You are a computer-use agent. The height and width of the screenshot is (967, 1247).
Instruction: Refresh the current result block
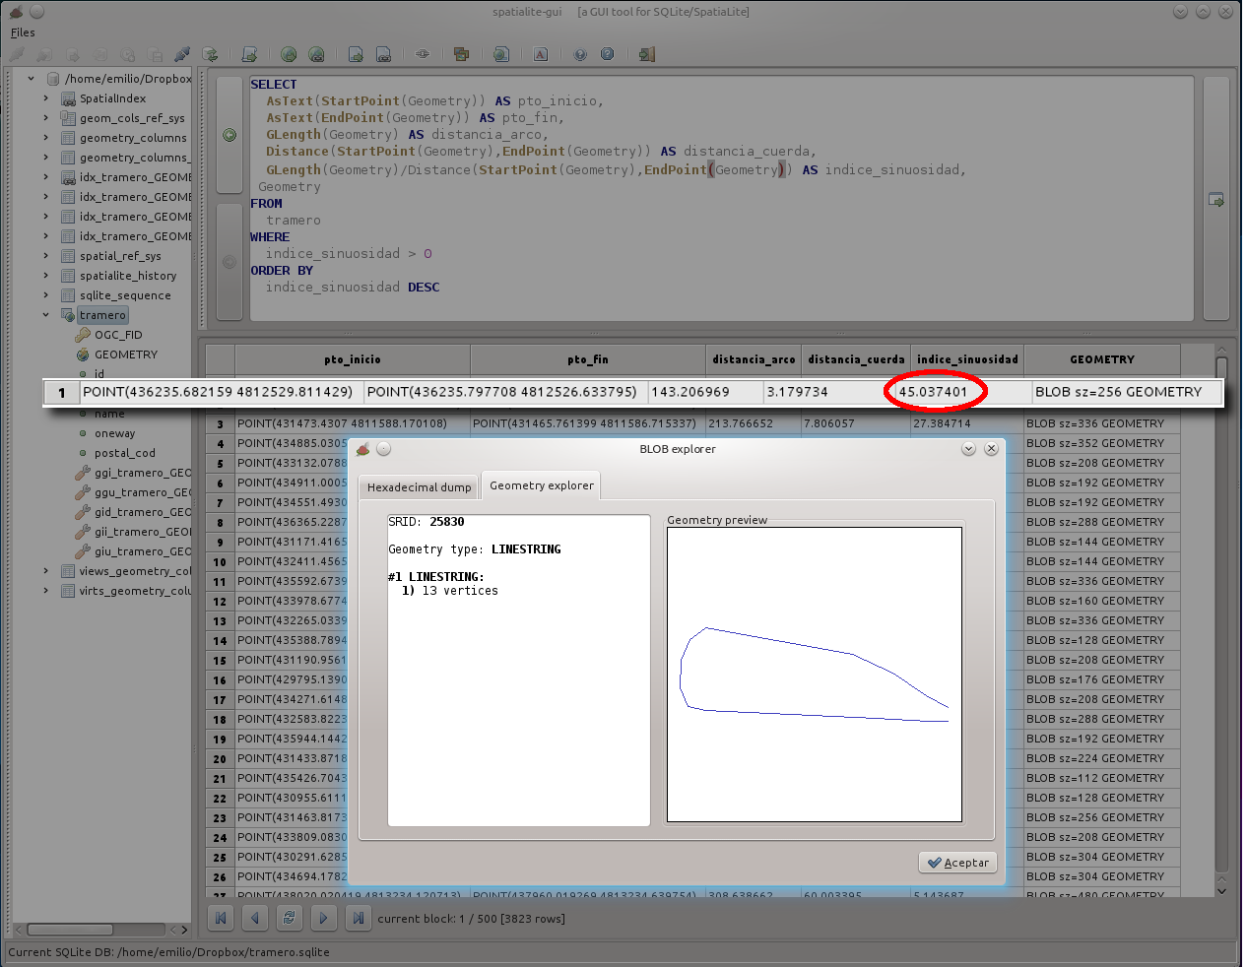point(289,918)
